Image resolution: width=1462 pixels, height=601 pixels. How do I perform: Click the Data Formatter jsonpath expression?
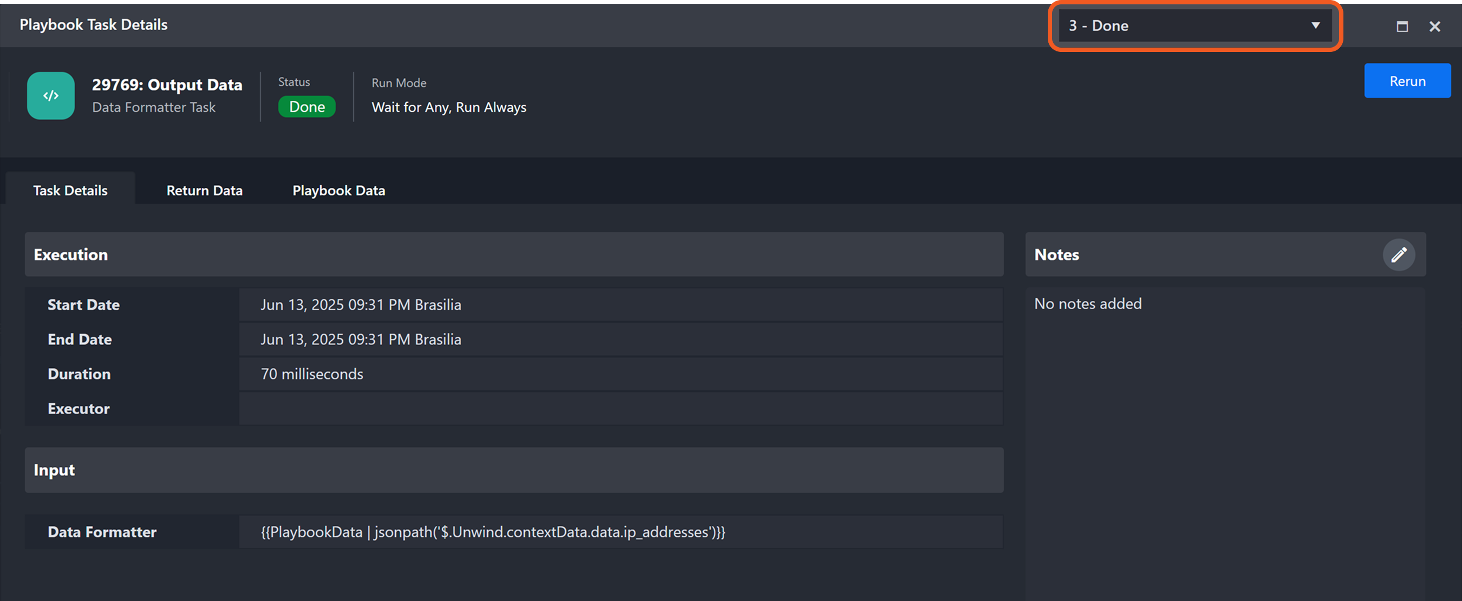coord(493,532)
